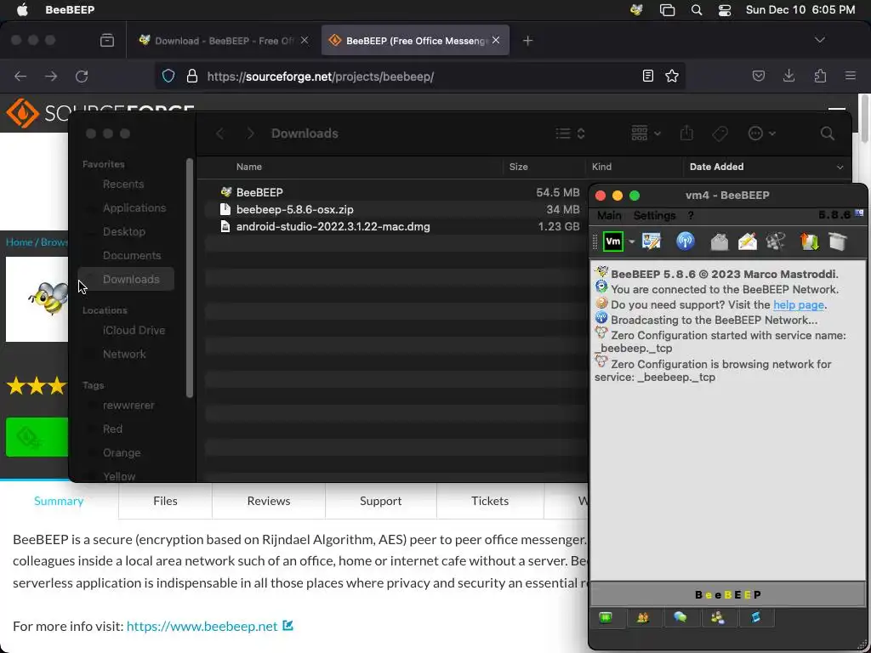The height and width of the screenshot is (653, 871).
Task: Click the gray open envelope icon in BeeBEEP
Action: (x=719, y=241)
